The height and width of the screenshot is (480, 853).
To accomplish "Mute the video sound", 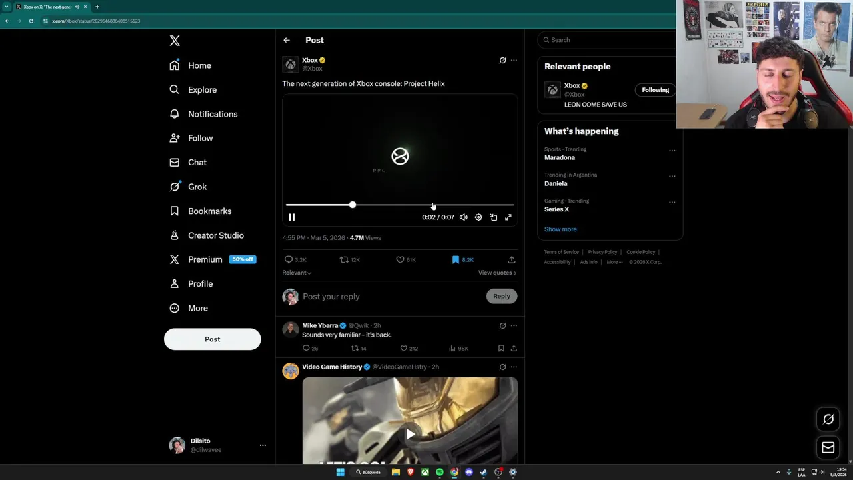I will coord(464,217).
